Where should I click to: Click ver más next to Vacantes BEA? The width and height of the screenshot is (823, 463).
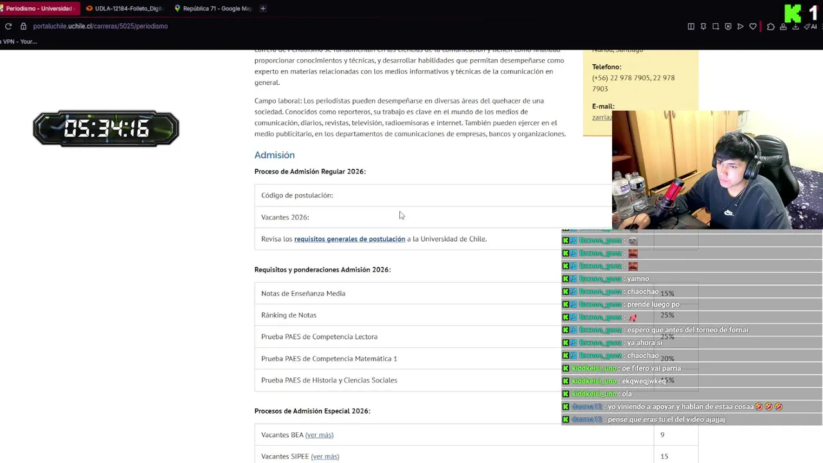point(320,435)
